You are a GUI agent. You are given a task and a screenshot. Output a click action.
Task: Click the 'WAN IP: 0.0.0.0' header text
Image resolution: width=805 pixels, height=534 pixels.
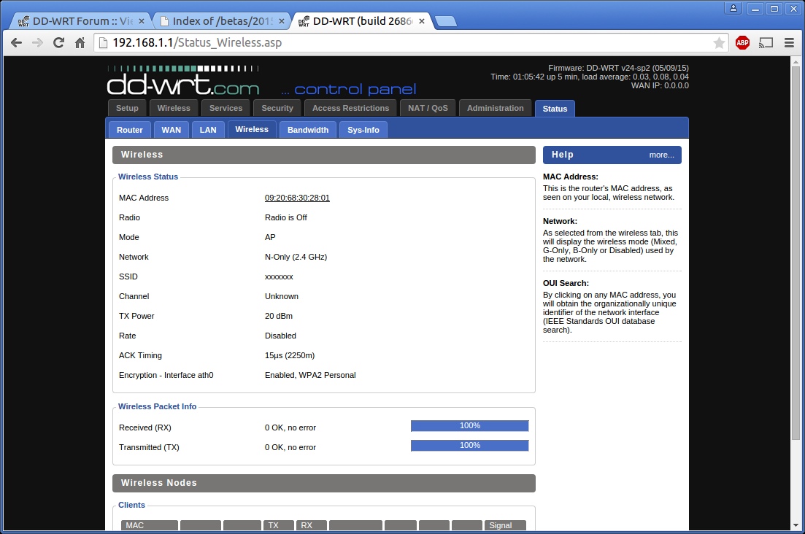point(660,85)
